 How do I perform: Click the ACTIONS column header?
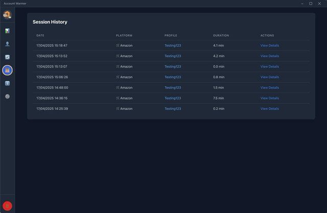pos(267,35)
